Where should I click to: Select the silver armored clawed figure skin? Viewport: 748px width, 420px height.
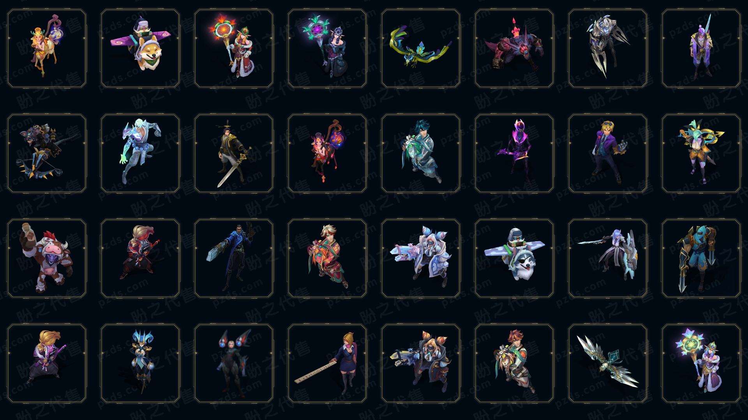(608, 49)
